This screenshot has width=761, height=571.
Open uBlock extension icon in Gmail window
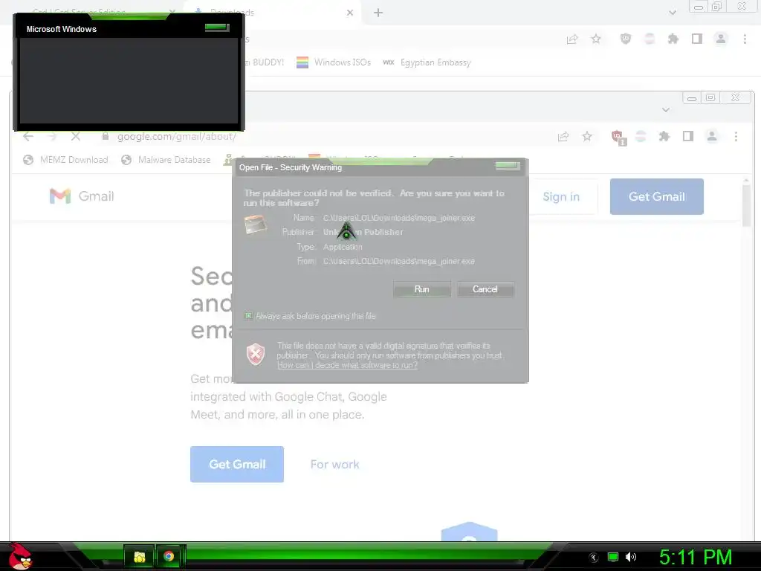point(618,137)
